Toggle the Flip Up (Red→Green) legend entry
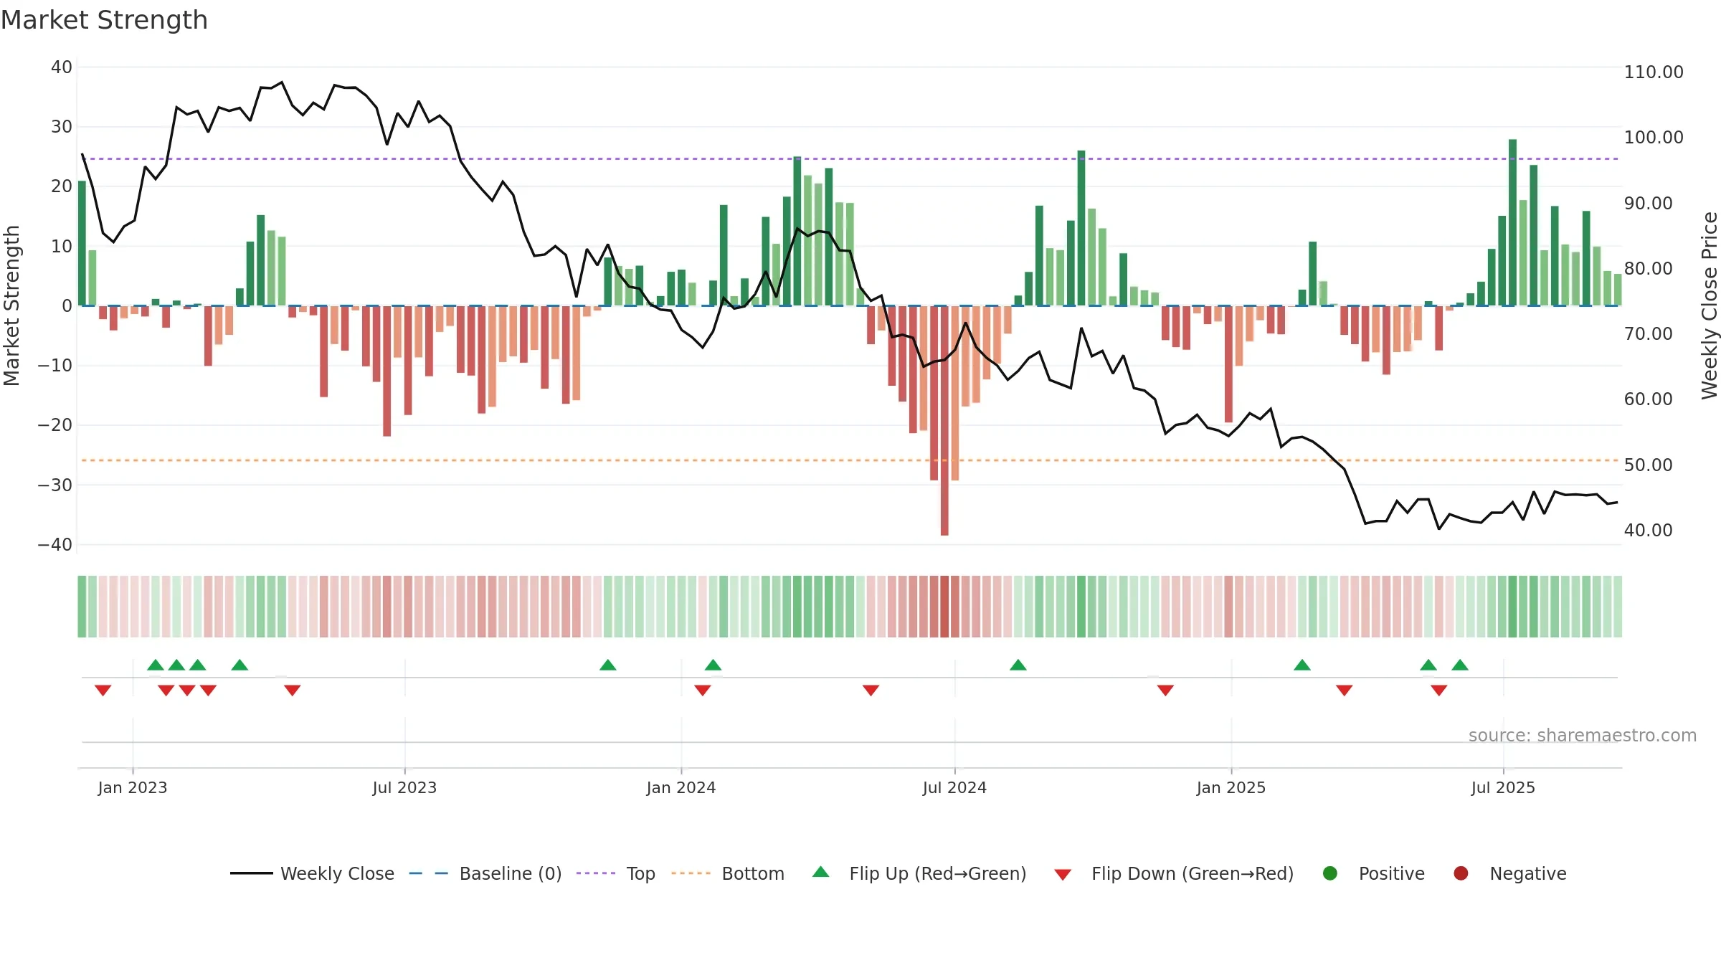The width and height of the screenshot is (1721, 968). pos(919,873)
